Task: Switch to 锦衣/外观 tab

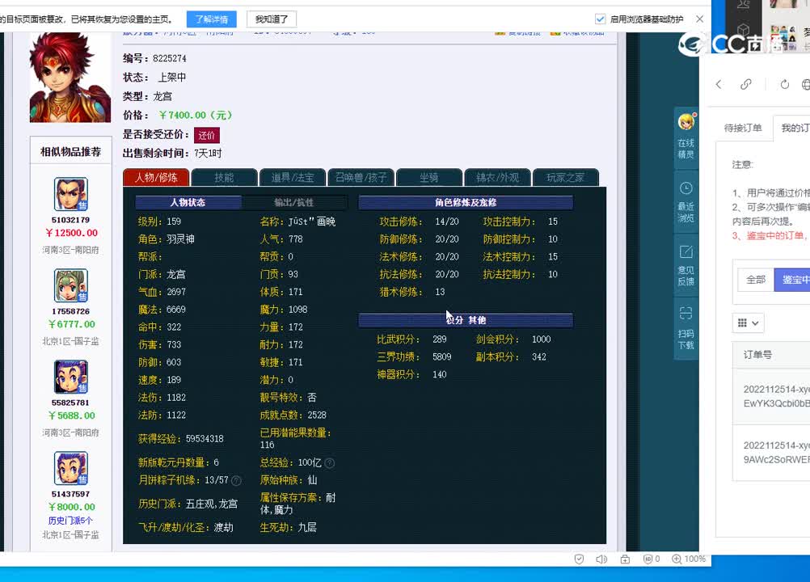Action: pos(497,177)
